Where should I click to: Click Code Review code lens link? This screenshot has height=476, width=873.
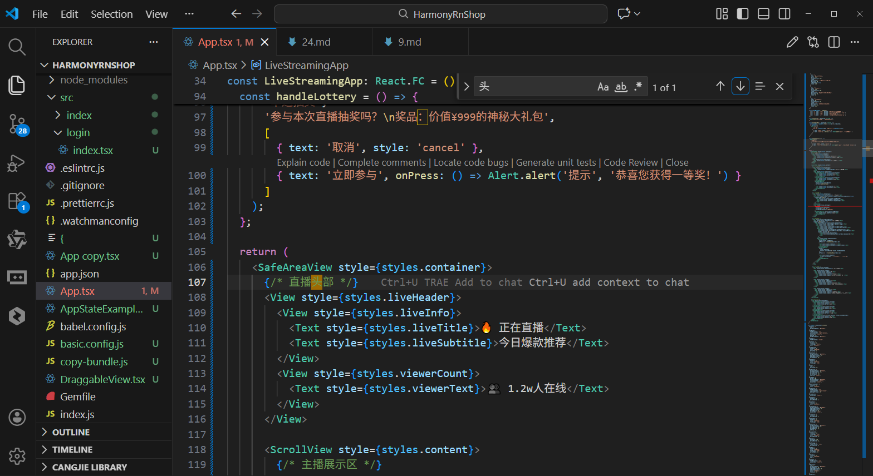(x=631, y=162)
